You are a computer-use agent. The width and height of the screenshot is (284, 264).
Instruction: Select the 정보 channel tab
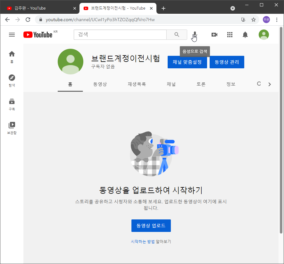click(x=231, y=84)
